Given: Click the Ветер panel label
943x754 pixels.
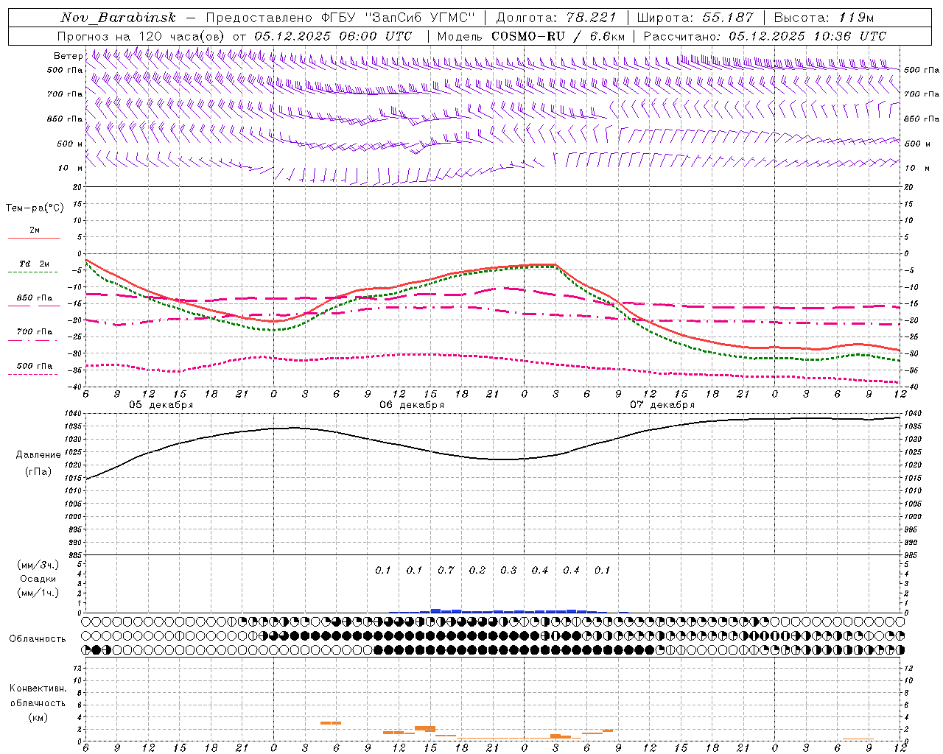Looking at the screenshot, I should [68, 56].
